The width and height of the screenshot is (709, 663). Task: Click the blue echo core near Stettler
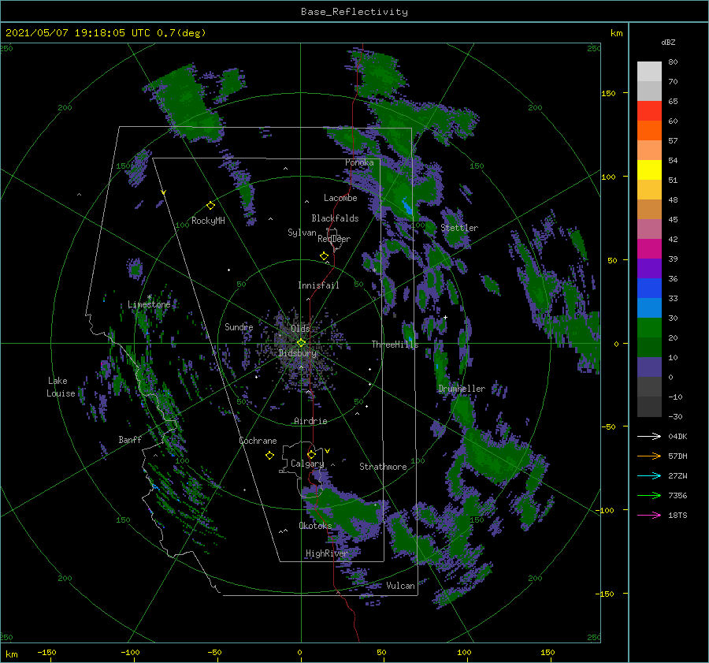click(407, 207)
